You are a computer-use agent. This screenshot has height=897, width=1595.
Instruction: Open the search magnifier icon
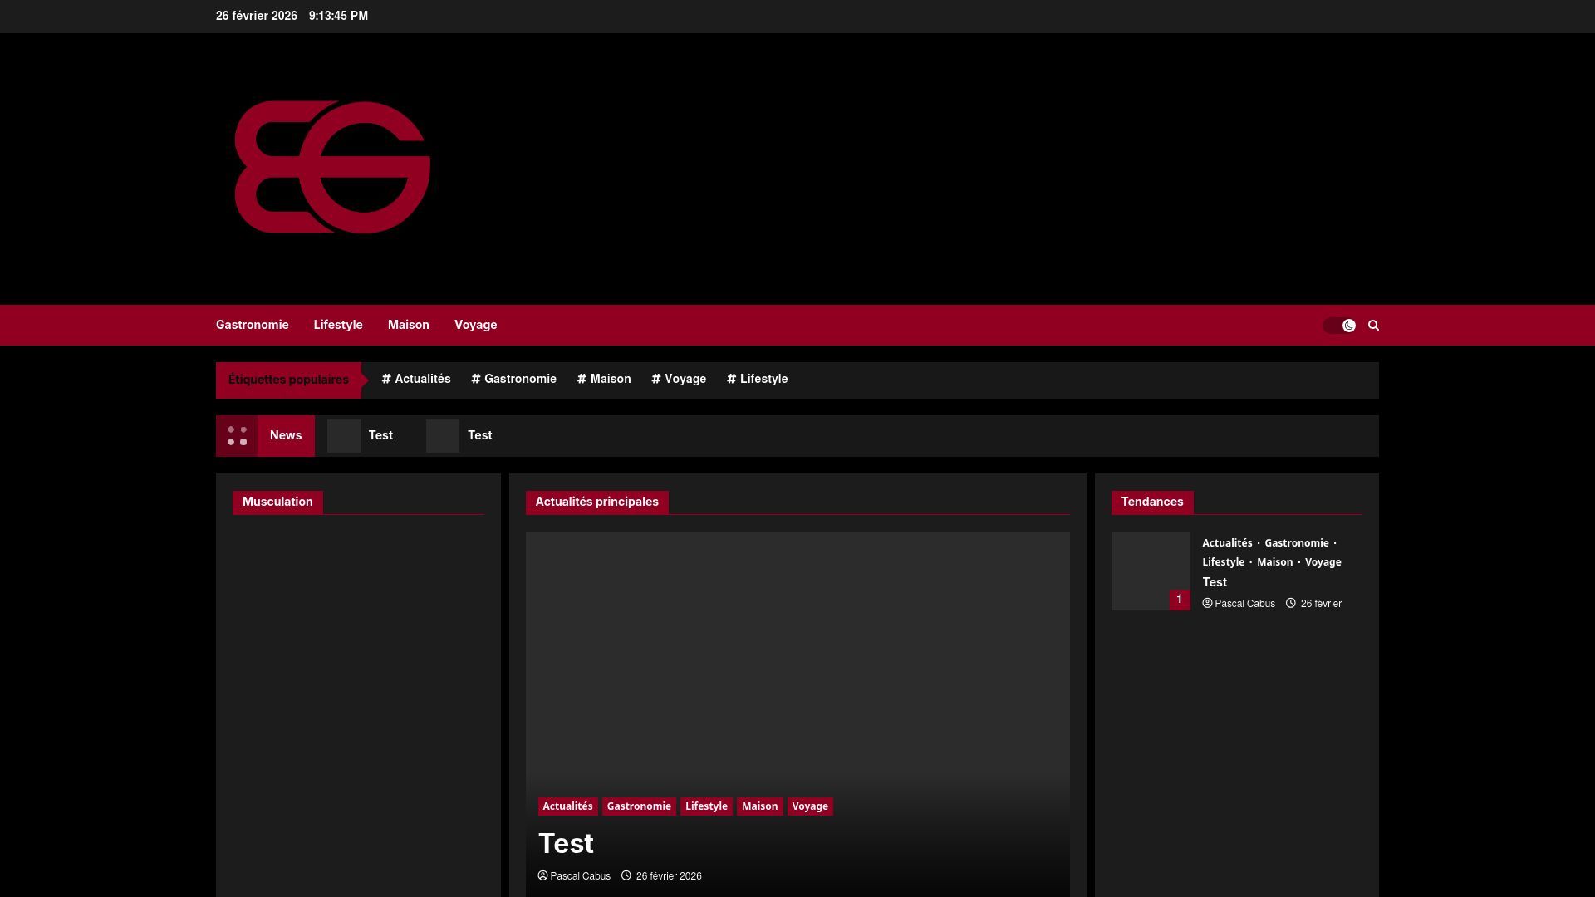[1373, 326]
